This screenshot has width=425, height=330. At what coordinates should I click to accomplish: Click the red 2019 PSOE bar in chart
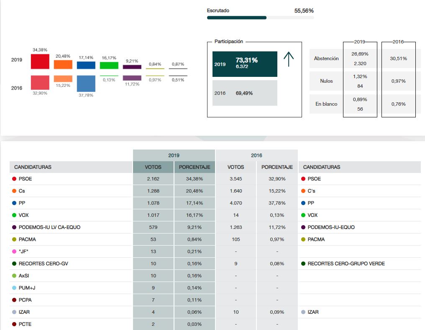(40, 61)
